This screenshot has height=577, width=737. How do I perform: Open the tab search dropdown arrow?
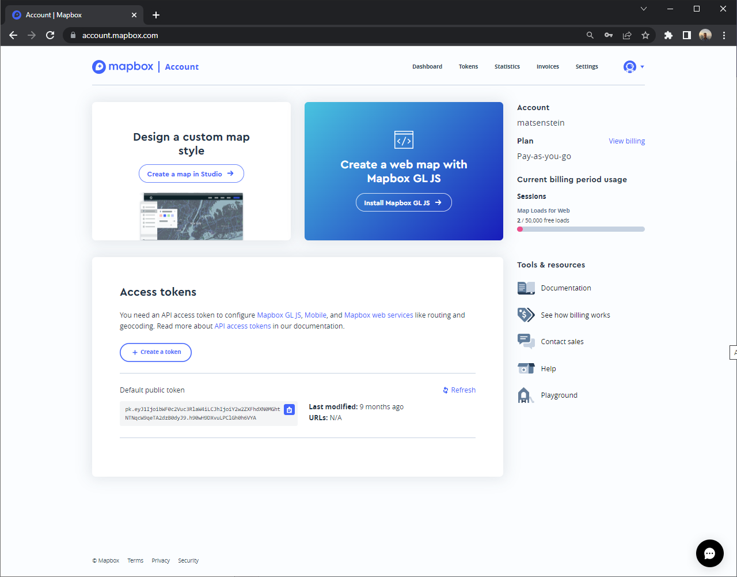pyautogui.click(x=644, y=9)
